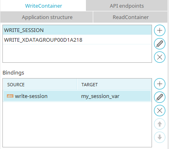Move binding down with arrow button
This screenshot has height=149, width=169.
coord(160,137)
